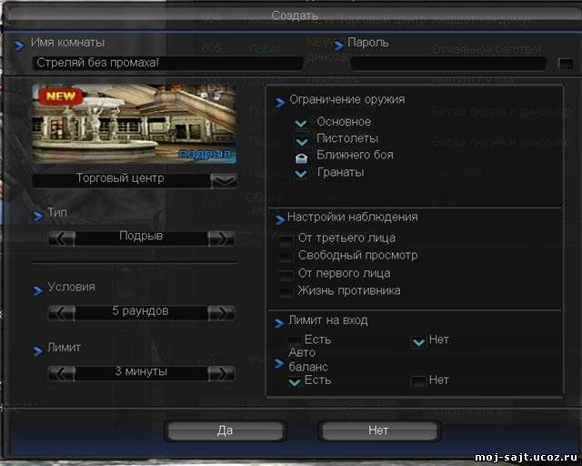Viewport: 582px width, 466px height.
Task: Click the 3 минуты value
Action: pyautogui.click(x=141, y=371)
